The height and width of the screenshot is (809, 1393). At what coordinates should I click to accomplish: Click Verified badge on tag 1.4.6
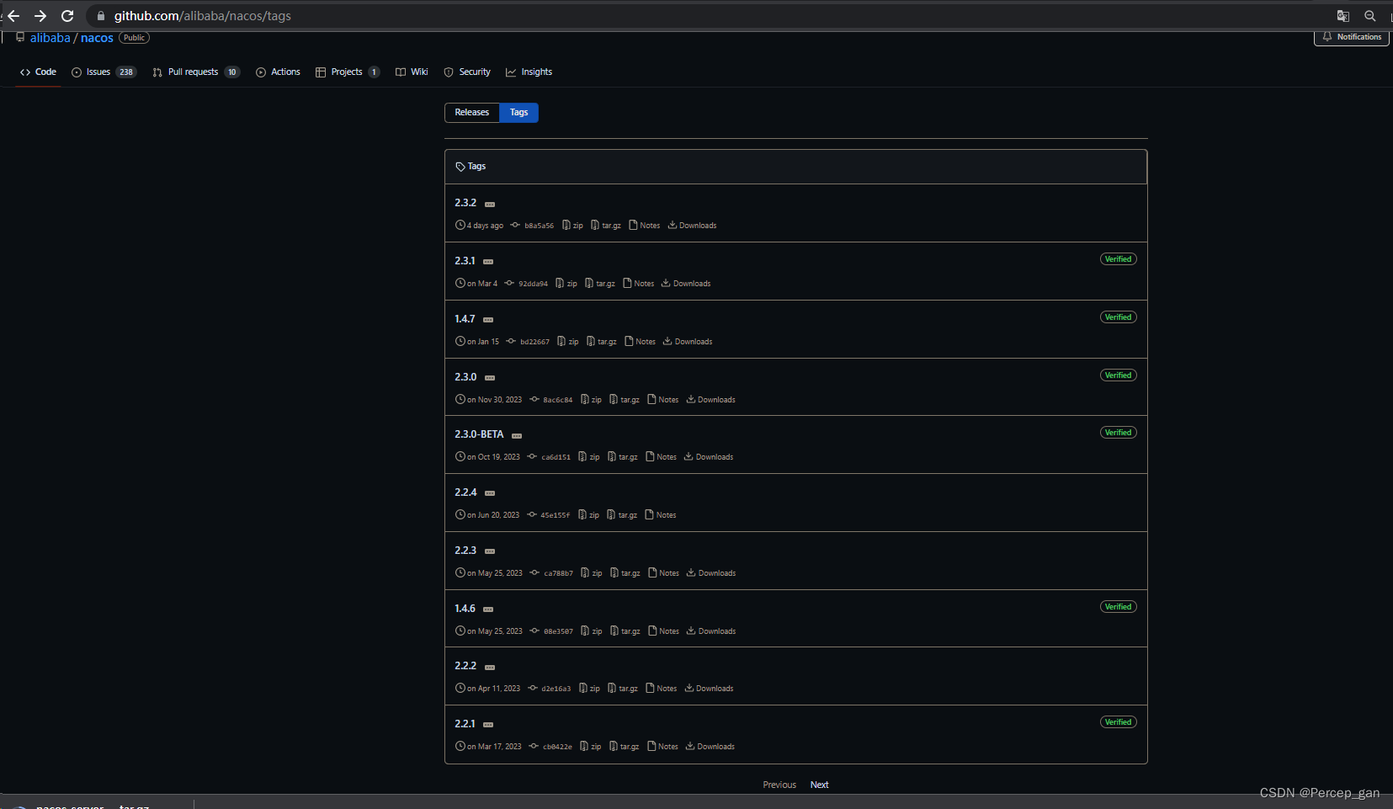pos(1119,607)
